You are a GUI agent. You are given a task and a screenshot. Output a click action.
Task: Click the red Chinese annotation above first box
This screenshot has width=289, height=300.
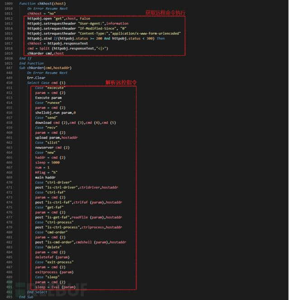[165, 13]
